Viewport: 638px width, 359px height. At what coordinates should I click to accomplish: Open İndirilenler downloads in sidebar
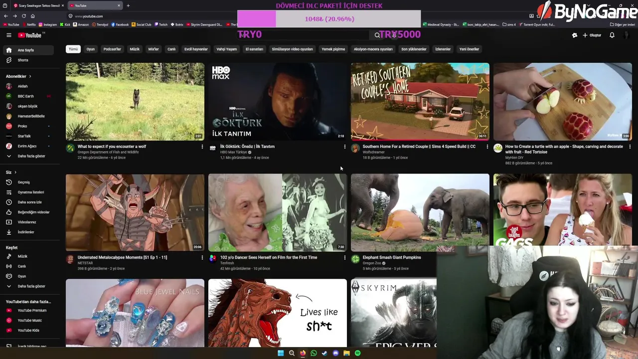tap(27, 232)
